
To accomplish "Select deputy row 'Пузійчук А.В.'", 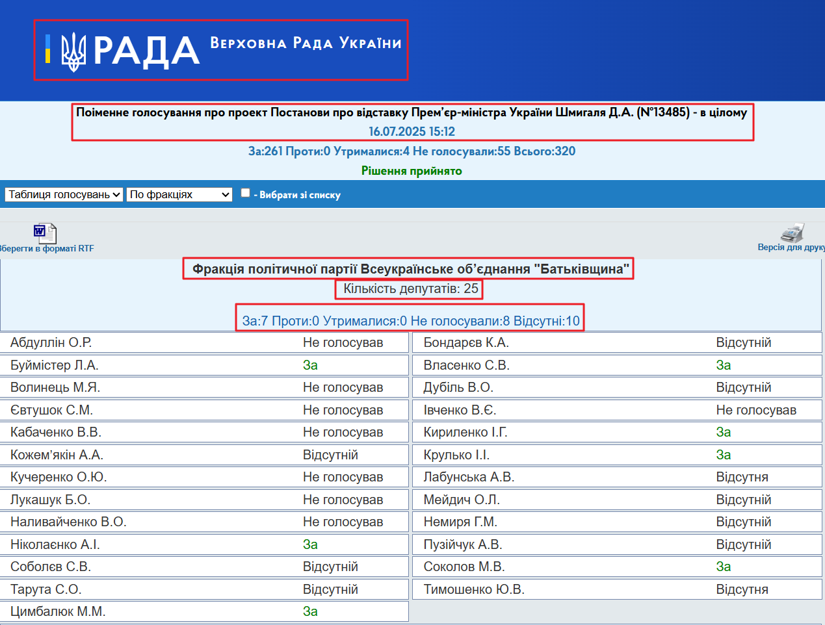I will tap(618, 544).
